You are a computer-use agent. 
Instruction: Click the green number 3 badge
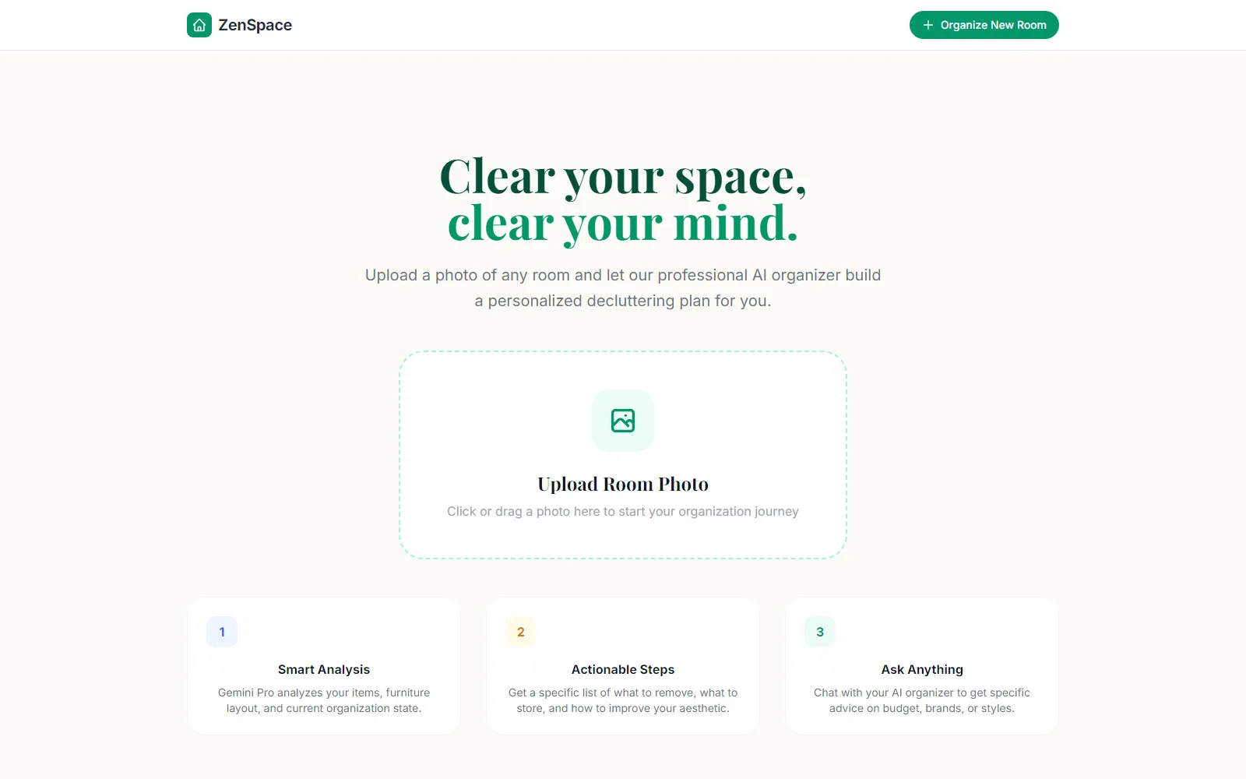pos(820,632)
